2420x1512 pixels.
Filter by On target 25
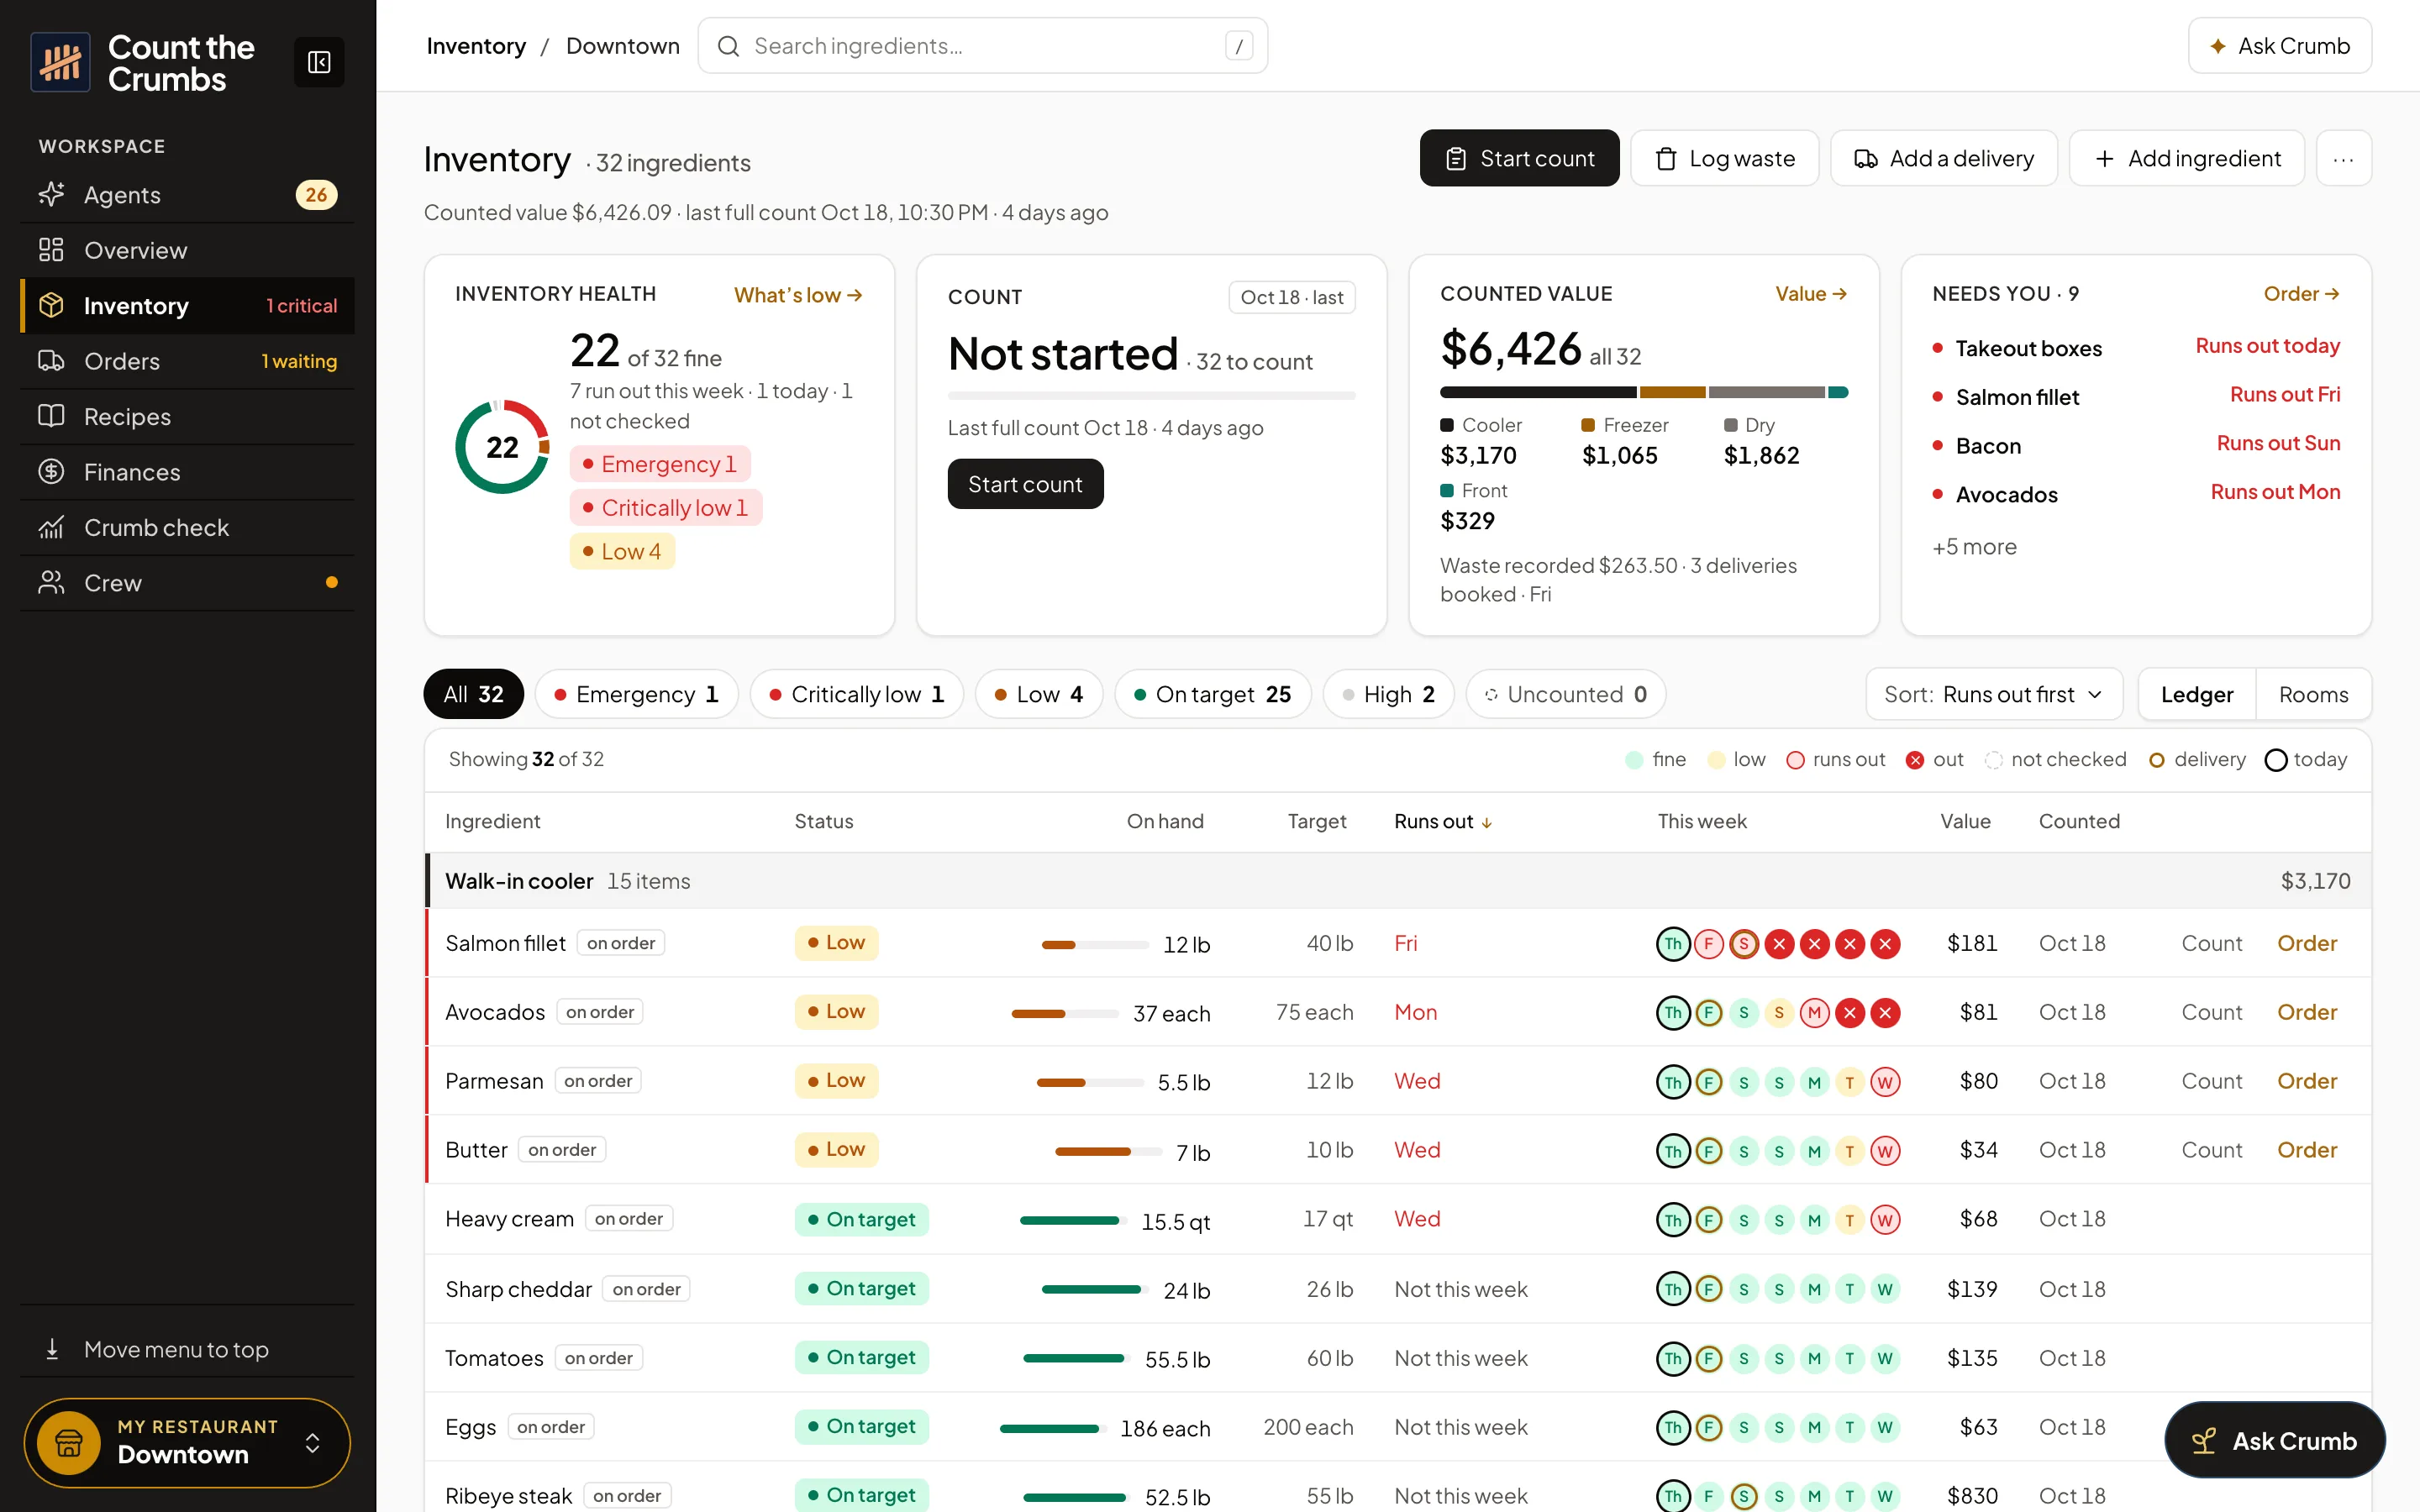pyautogui.click(x=1212, y=694)
